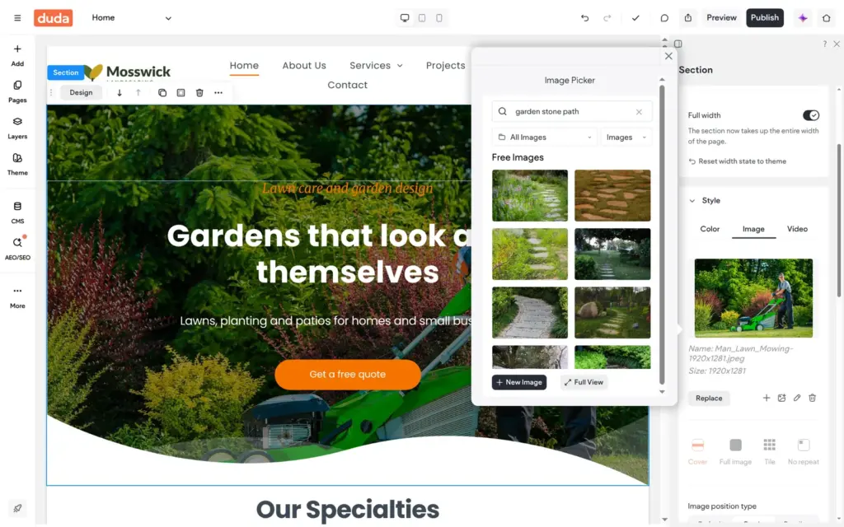Click the lawn mower background image preview

coord(753,298)
